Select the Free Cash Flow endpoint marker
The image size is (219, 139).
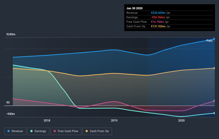214,101
